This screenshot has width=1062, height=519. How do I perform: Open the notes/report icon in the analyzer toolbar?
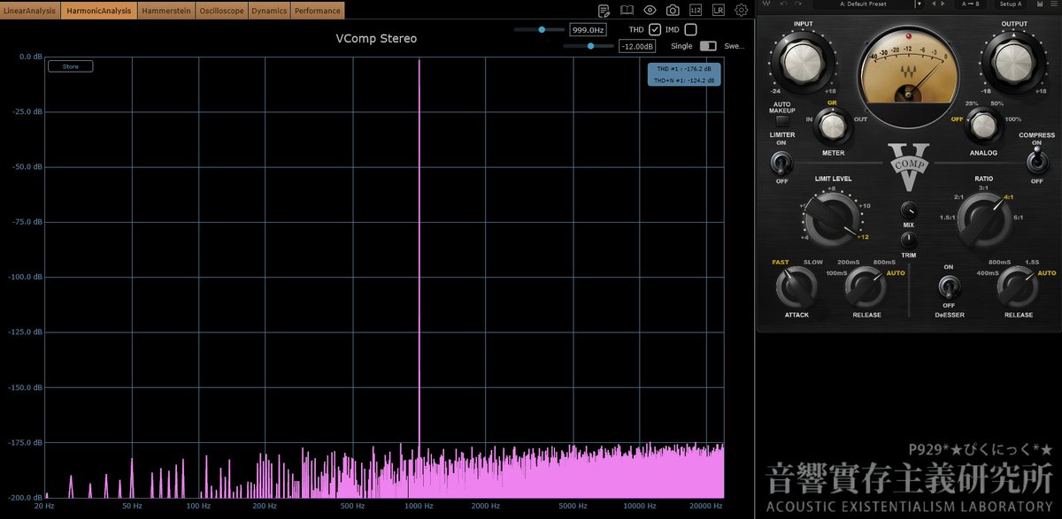tap(604, 11)
